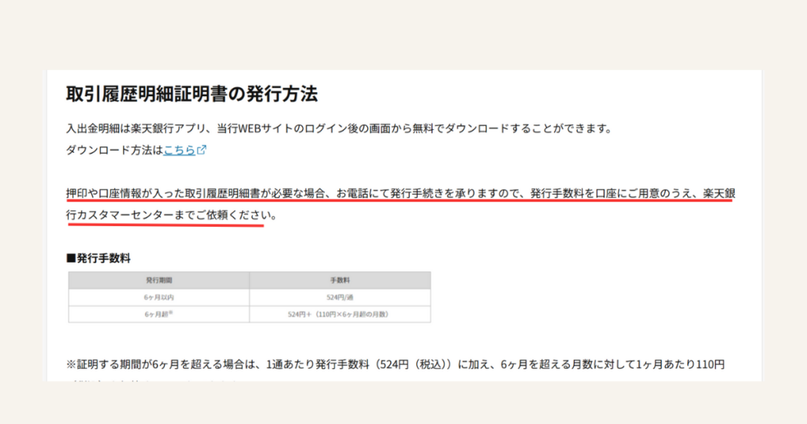Screen dimensions: 807x424
Task: Click the external link icon beside こちら
Action: pos(202,150)
